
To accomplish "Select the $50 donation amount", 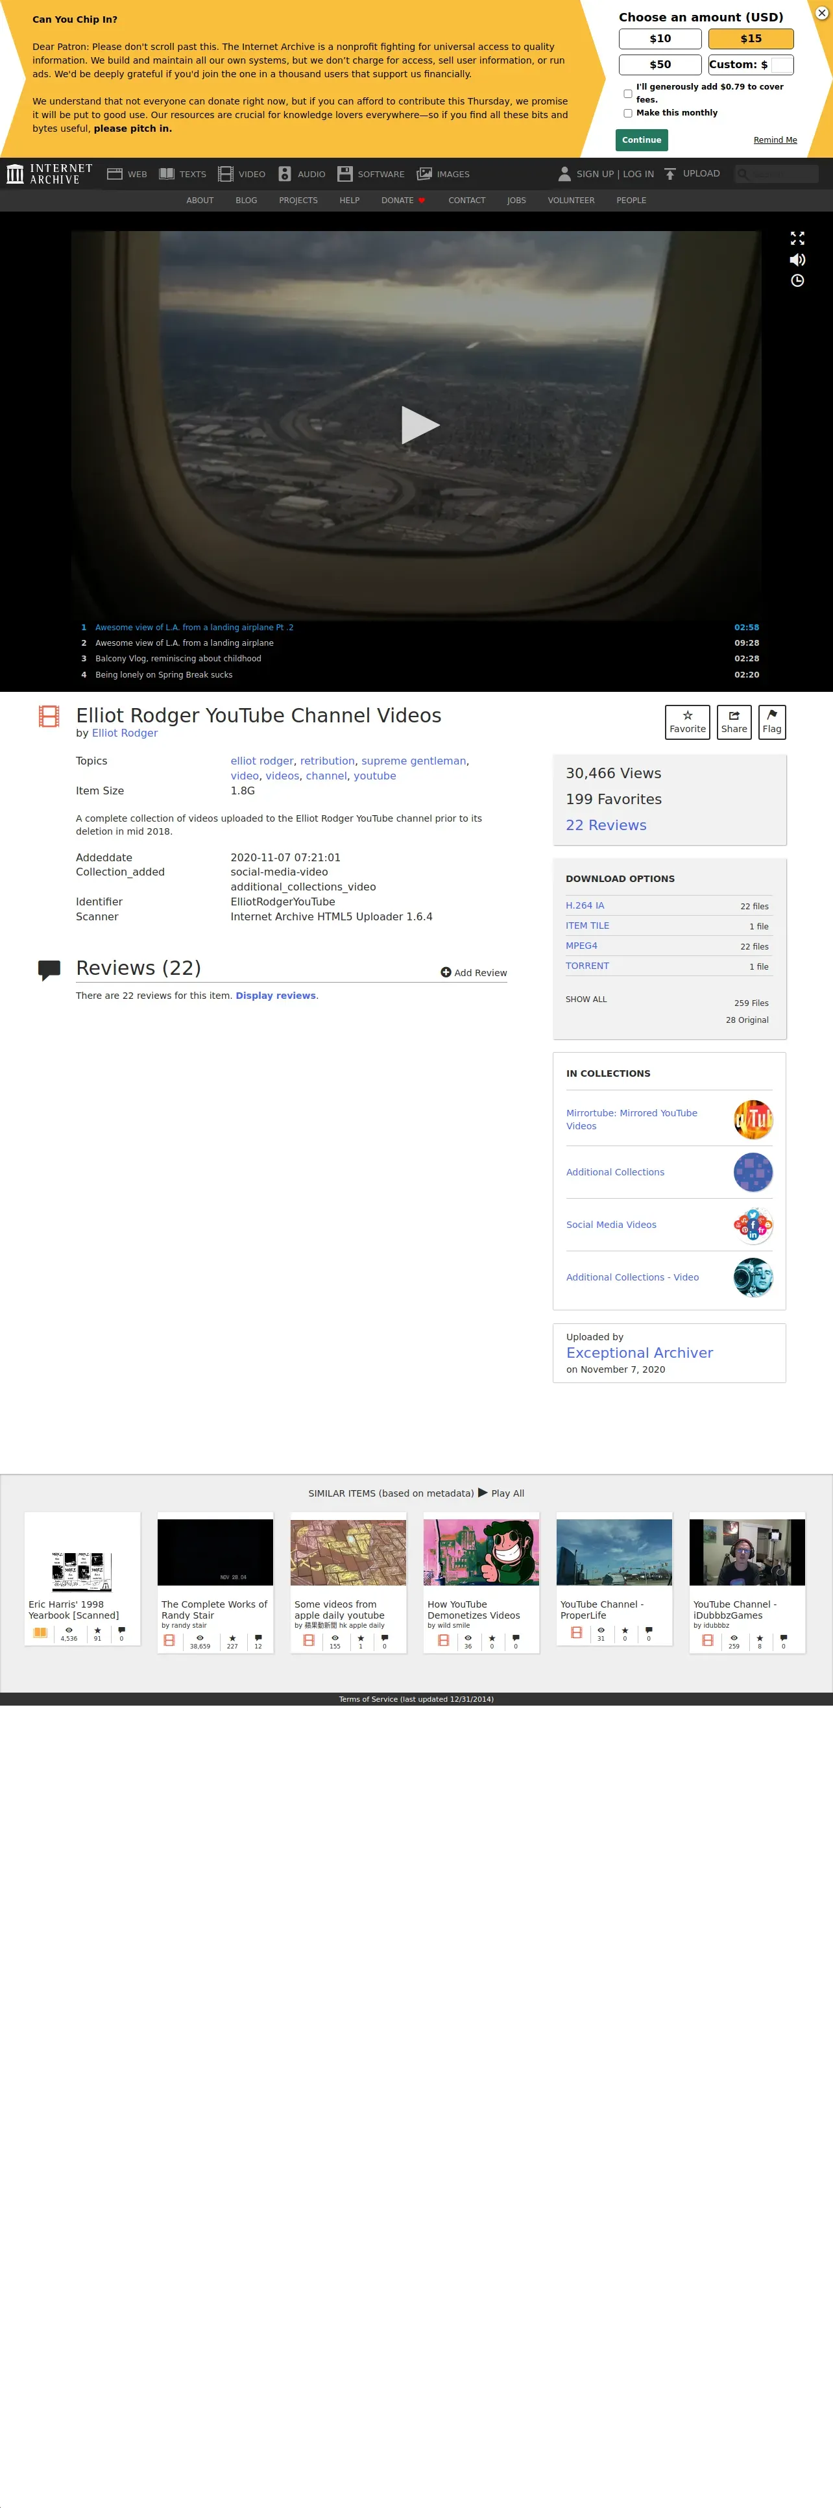I will [x=660, y=64].
